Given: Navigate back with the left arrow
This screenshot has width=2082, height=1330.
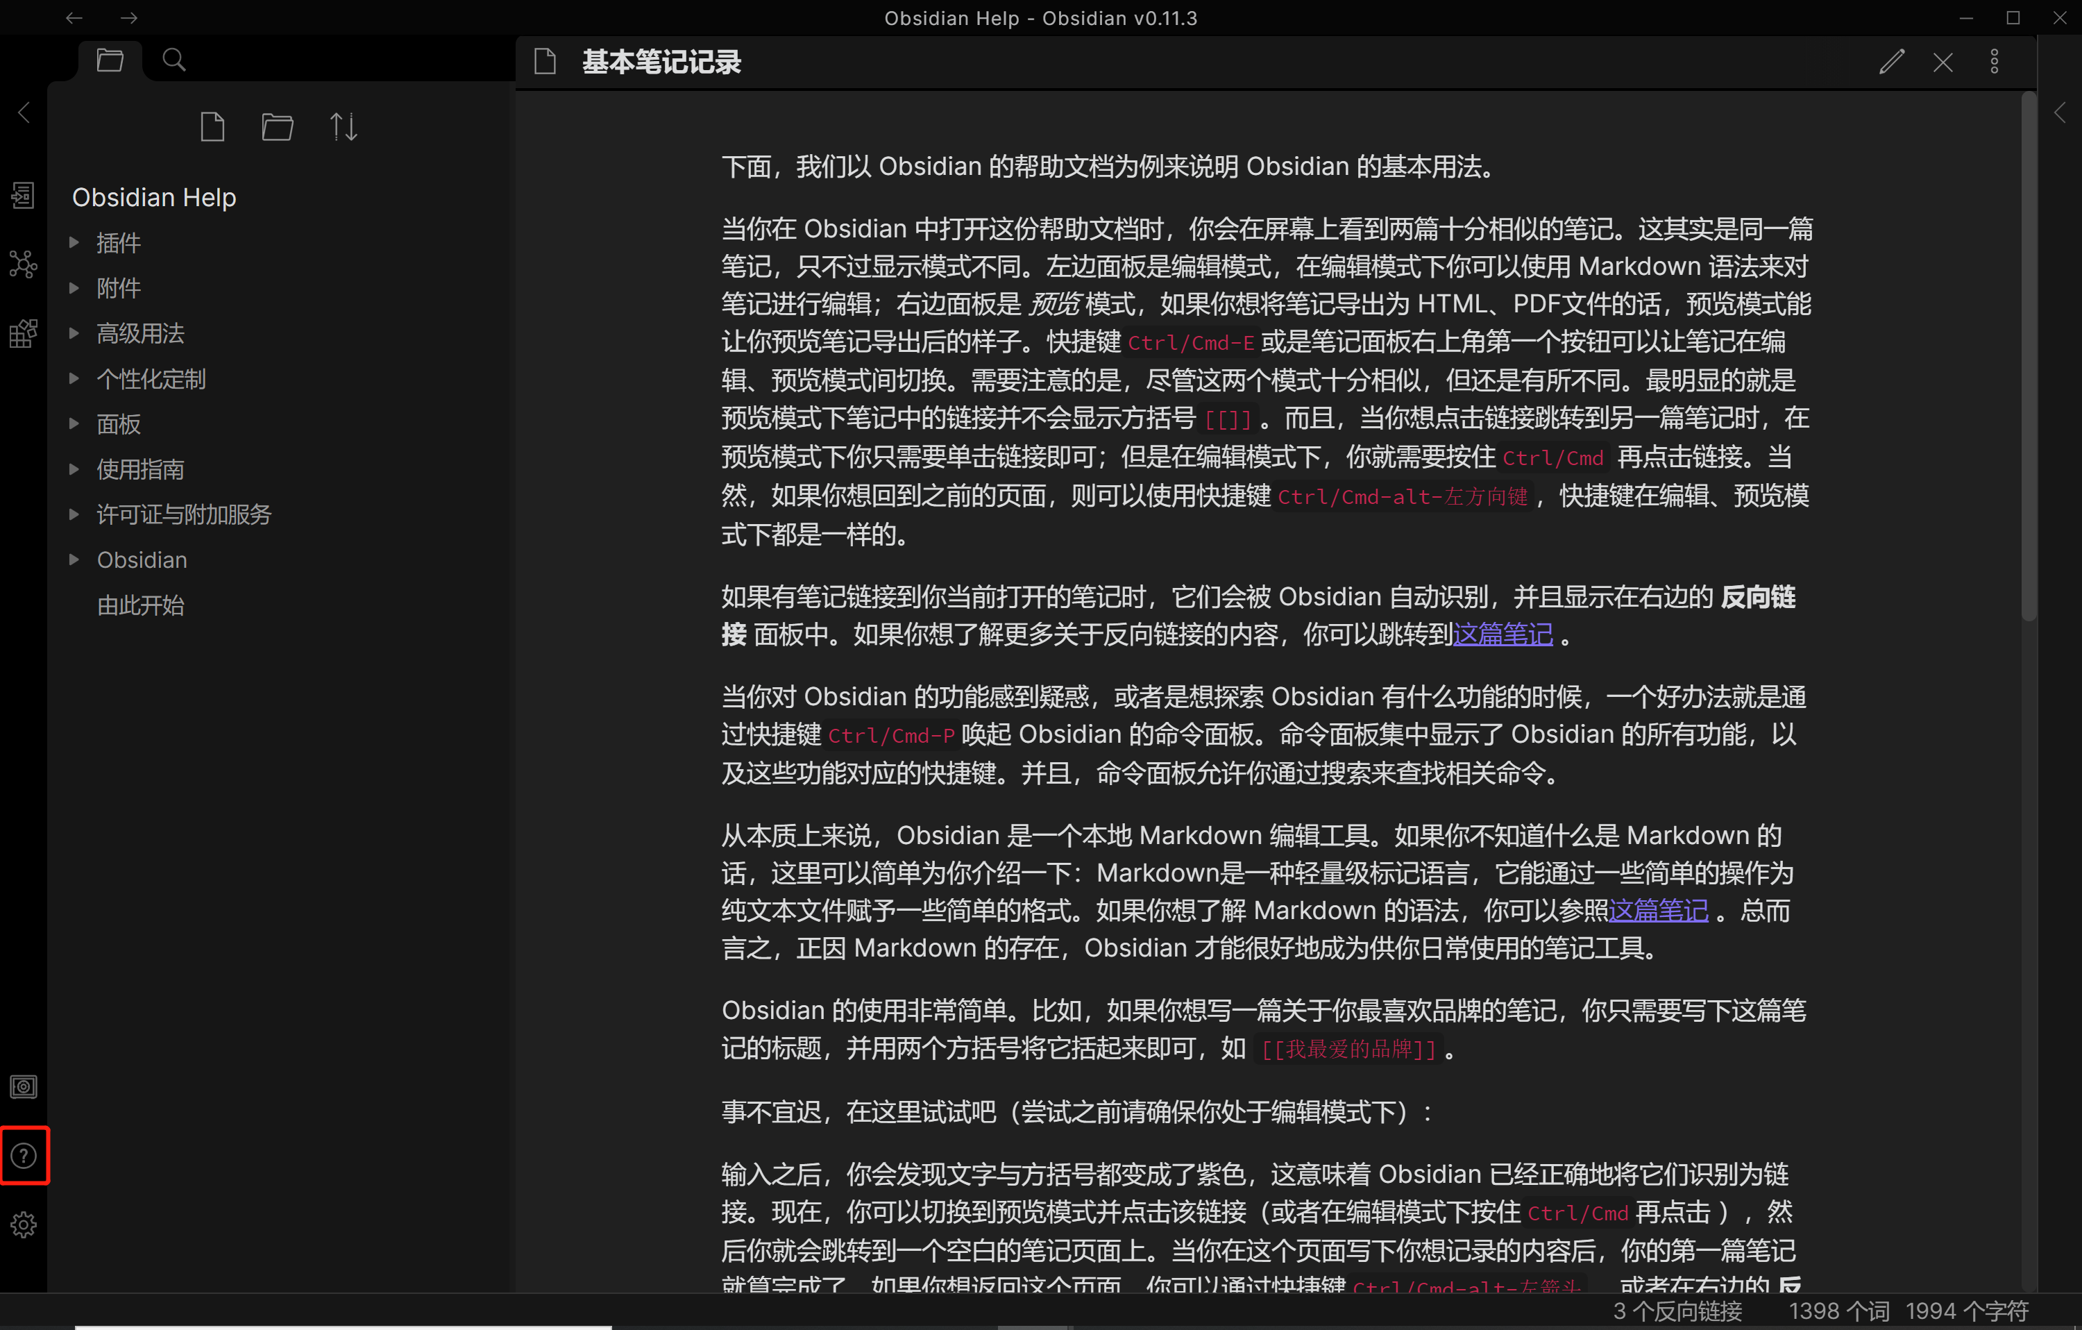Looking at the screenshot, I should click(x=74, y=17).
